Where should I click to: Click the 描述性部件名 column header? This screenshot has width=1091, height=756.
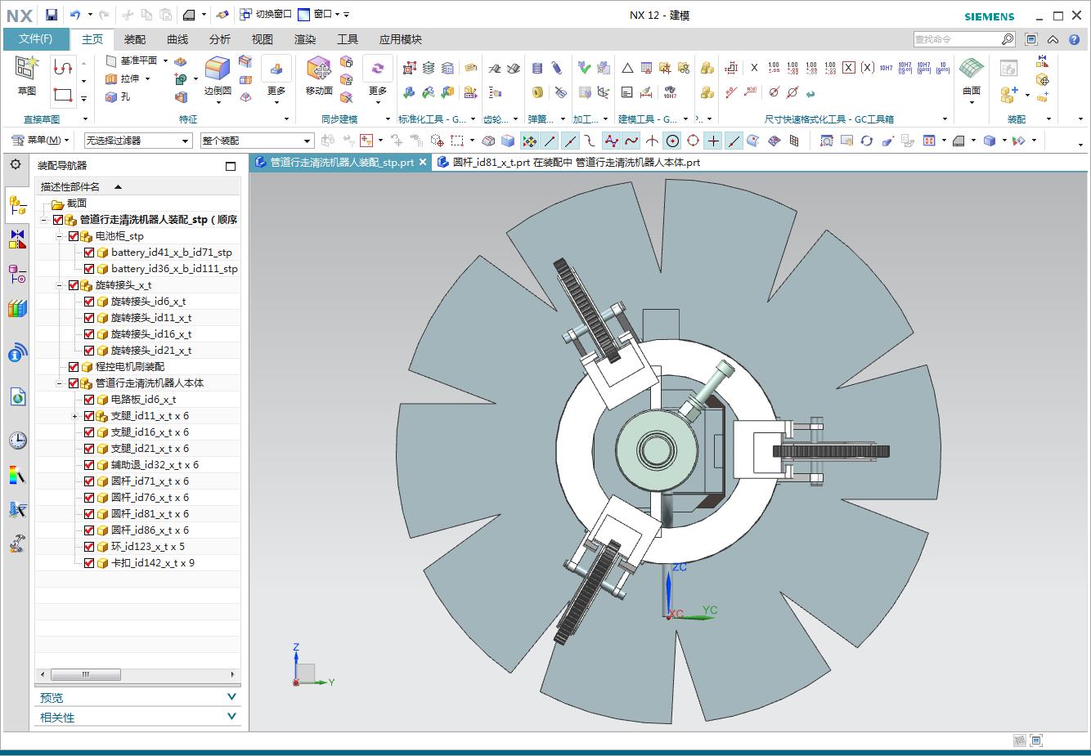pos(137,187)
